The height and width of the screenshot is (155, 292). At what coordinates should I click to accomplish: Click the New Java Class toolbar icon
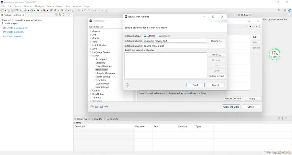click(x=55, y=10)
